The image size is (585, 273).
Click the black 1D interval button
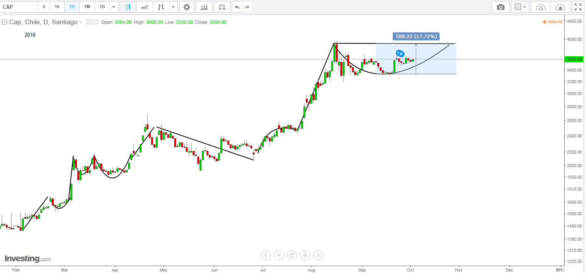[x=102, y=7]
